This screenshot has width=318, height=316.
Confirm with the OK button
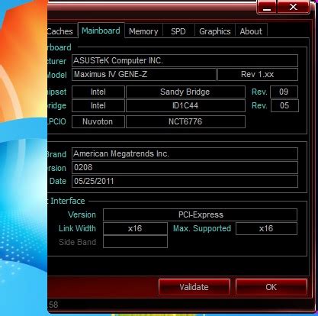tap(271, 287)
